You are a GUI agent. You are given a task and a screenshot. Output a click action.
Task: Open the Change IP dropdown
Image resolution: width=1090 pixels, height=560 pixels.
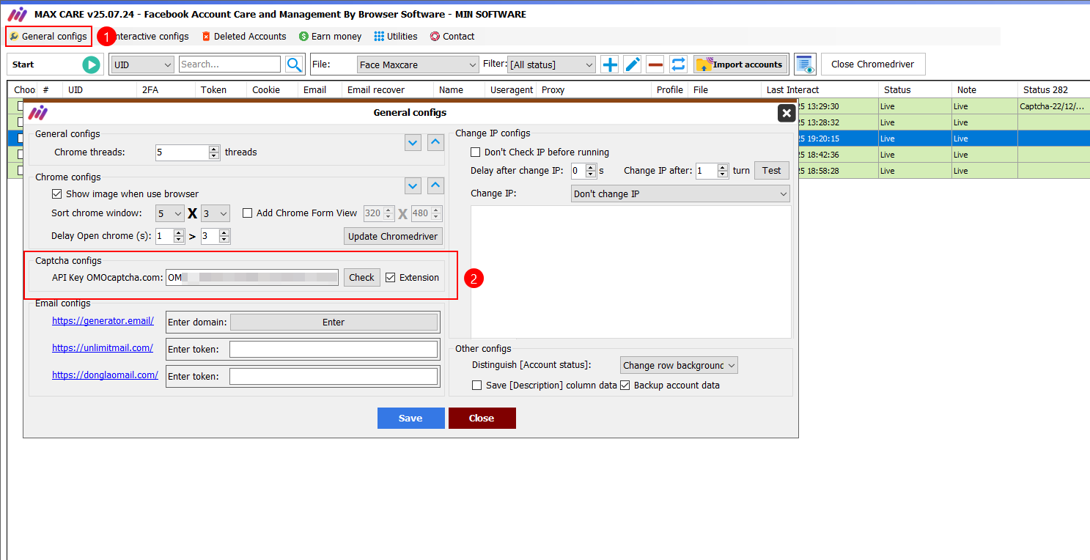pos(680,194)
